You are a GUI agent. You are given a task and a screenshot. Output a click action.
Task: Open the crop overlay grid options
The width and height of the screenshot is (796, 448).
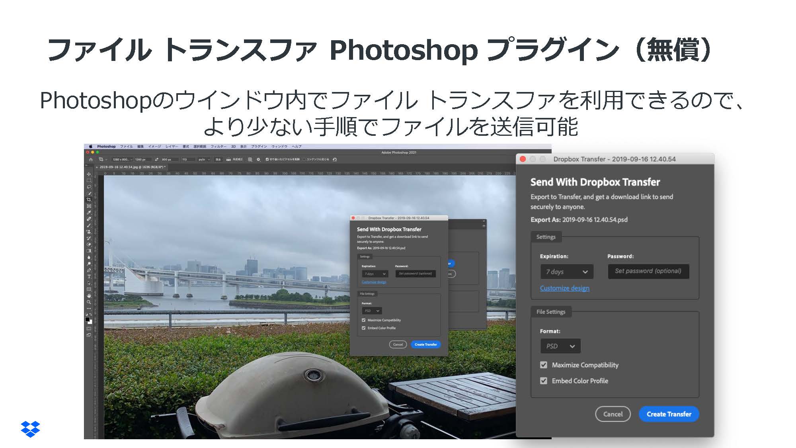click(x=250, y=159)
